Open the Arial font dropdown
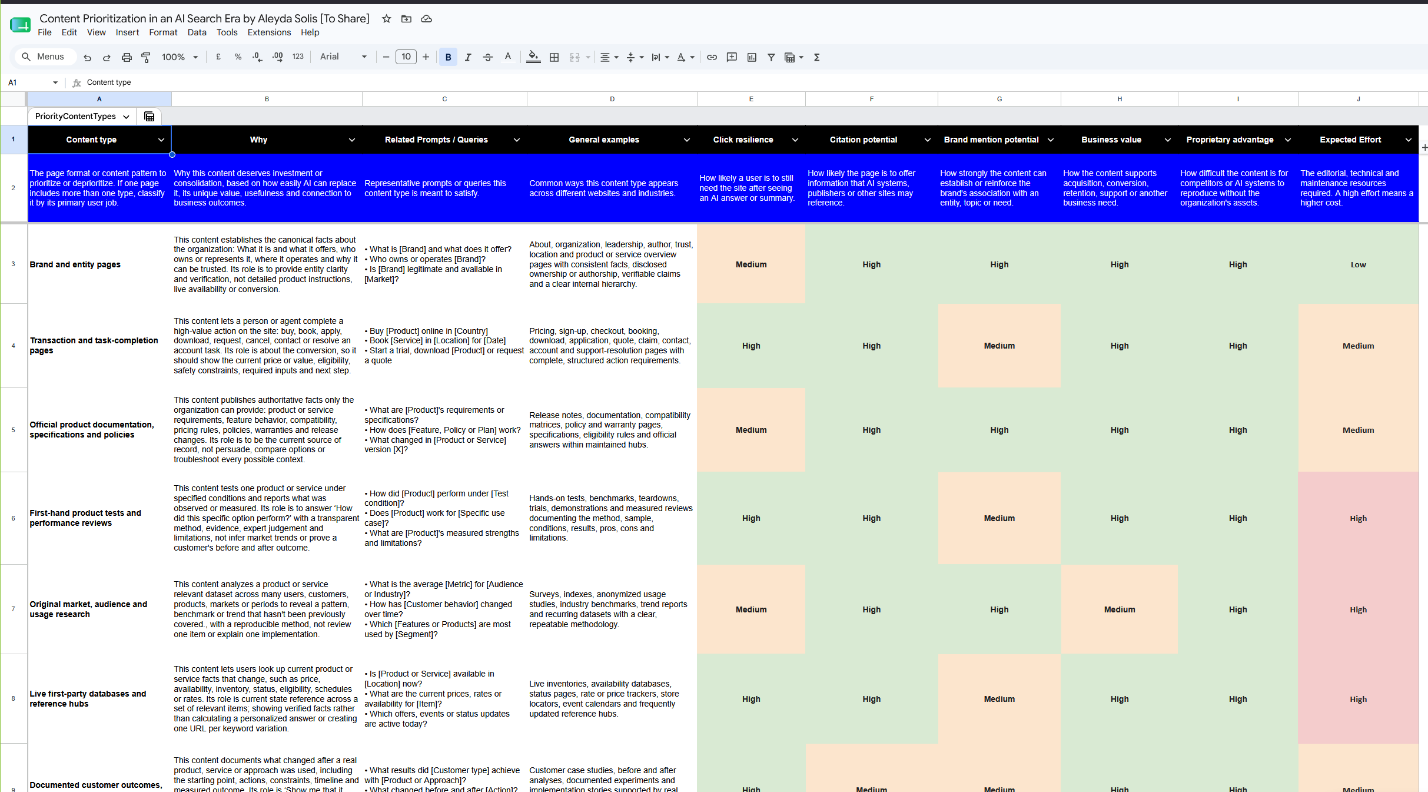This screenshot has height=792, width=1428. (x=343, y=57)
